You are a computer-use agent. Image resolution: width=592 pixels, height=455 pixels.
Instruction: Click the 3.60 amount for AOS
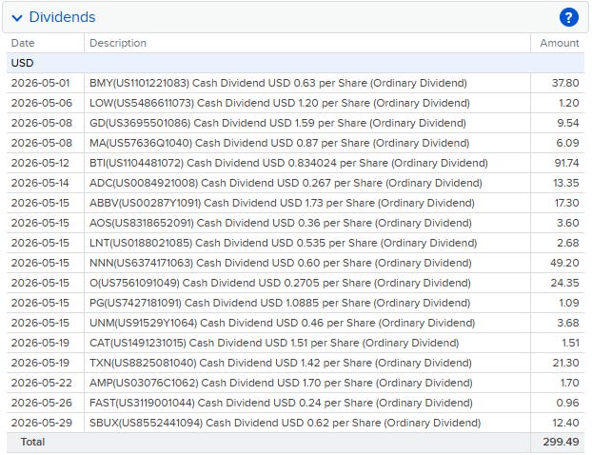568,223
